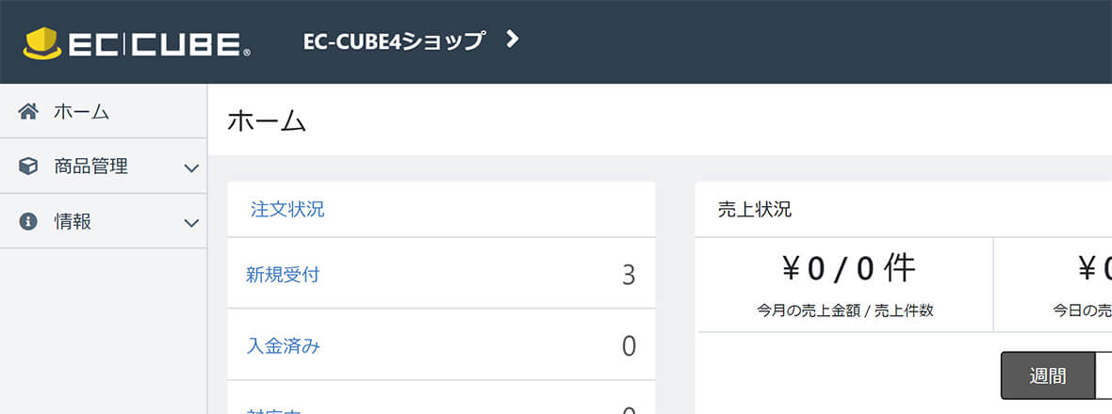Click the info circle icon for 情報

pos(27,221)
